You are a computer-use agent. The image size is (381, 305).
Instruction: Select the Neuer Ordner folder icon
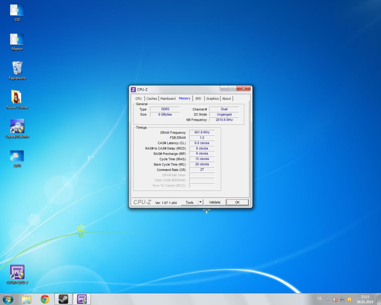[17, 100]
